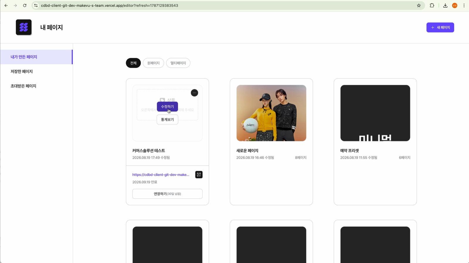This screenshot has height=263, width=469.
Task: Show QR code for 커머스솔루션 테스트 link
Action: tap(199, 175)
